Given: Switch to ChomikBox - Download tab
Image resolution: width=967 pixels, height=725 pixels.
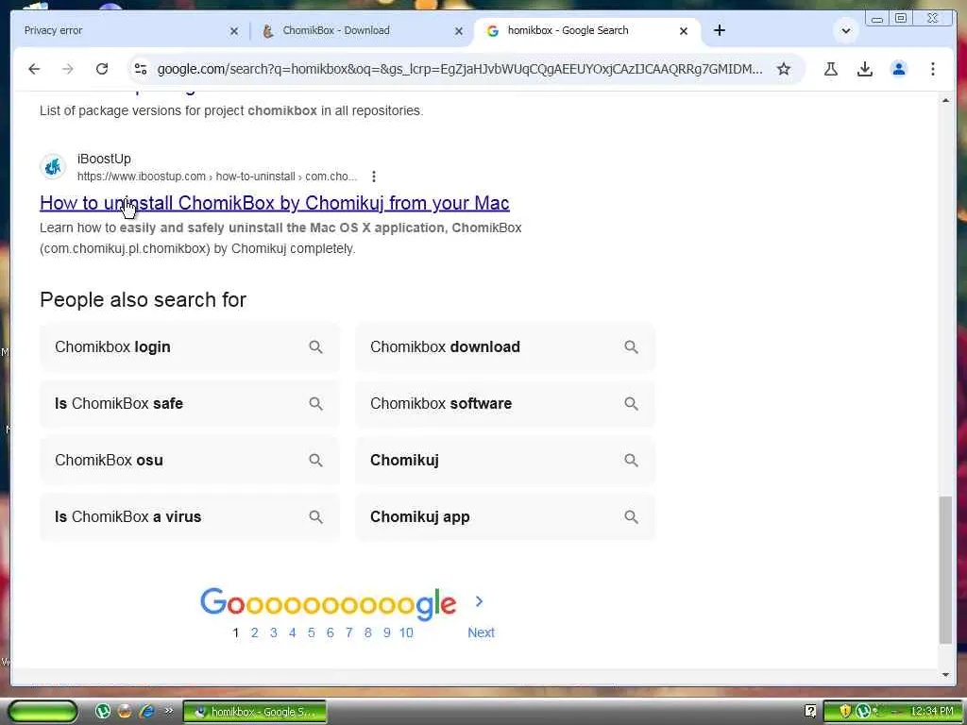Looking at the screenshot, I should pyautogui.click(x=362, y=30).
